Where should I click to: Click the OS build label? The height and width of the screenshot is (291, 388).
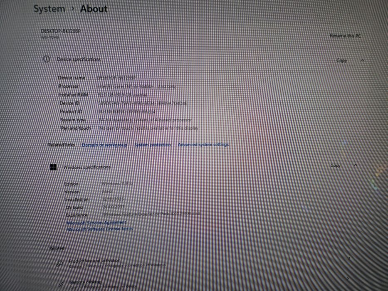coord(74,207)
